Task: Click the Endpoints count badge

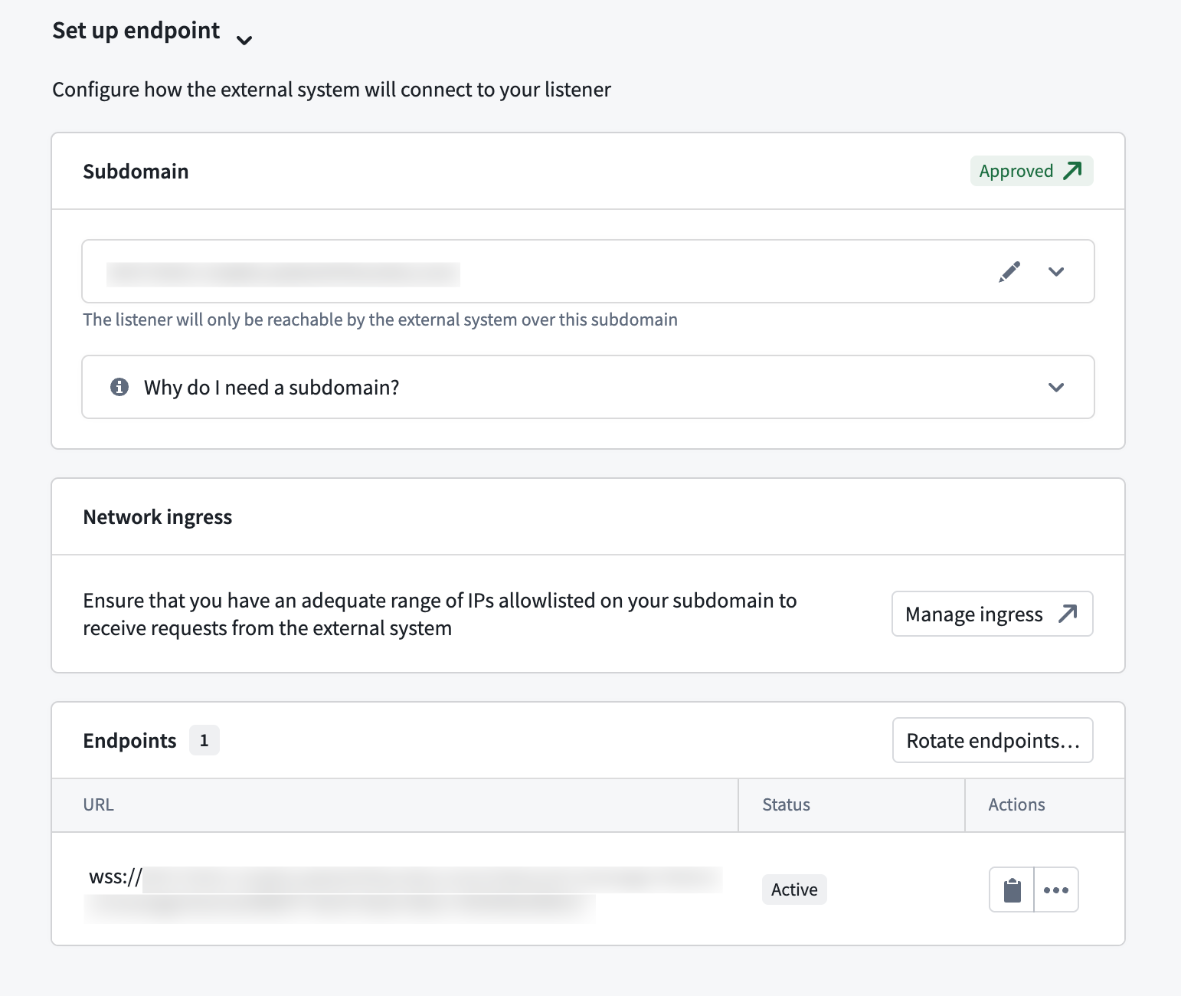Action: pyautogui.click(x=204, y=739)
